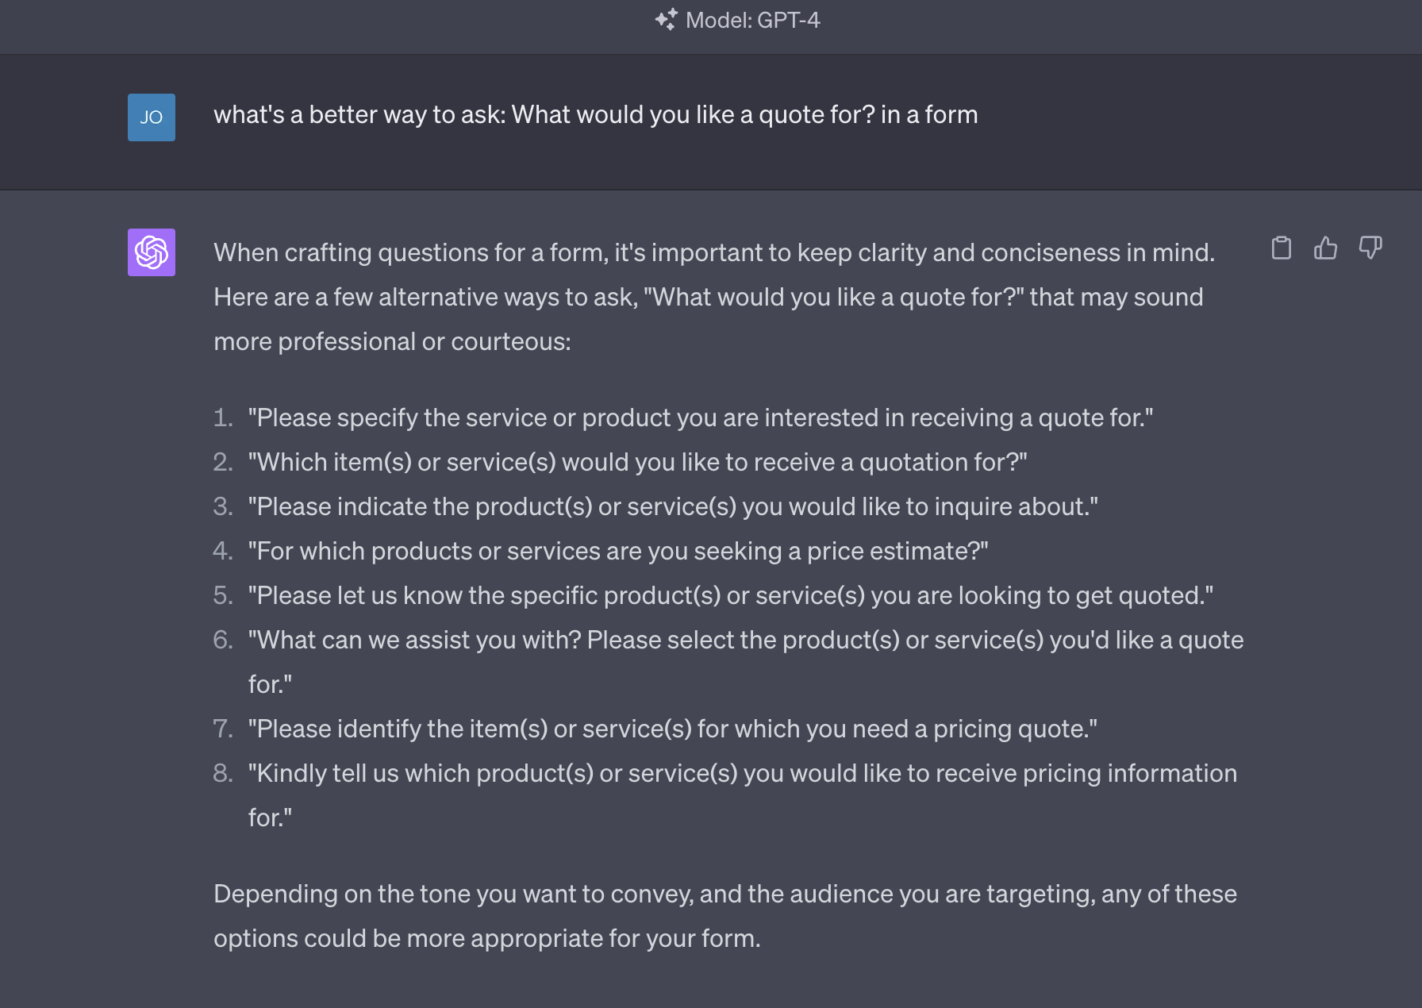1422x1008 pixels.
Task: Click suggestion 8 "Kindly tell us which product(s)"
Action: click(742, 774)
